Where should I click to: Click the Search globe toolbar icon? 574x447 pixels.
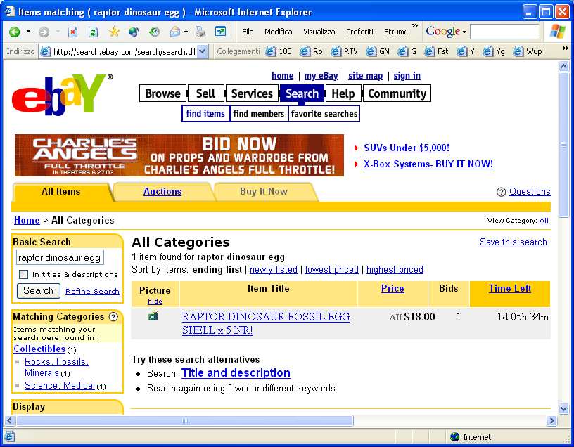(134, 32)
